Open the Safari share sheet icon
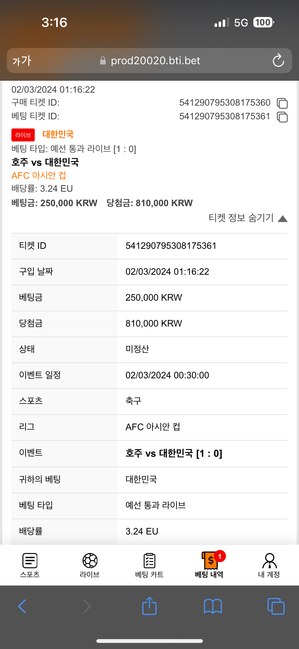 [149, 606]
